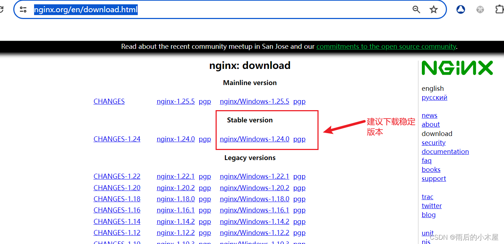
Task: Open CHANGES-1.18 link
Action: [x=117, y=199]
